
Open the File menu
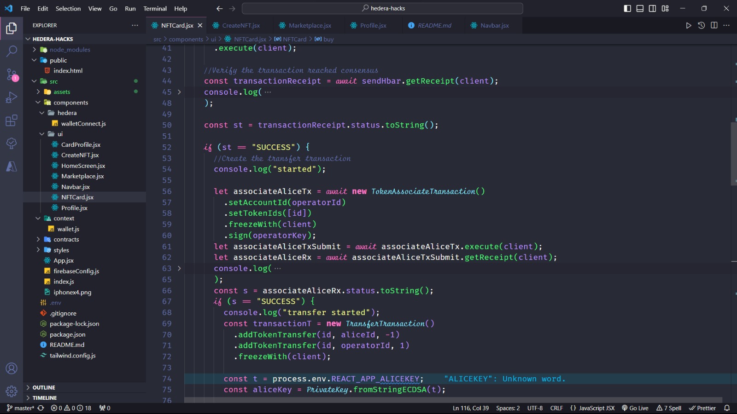[x=25, y=8]
